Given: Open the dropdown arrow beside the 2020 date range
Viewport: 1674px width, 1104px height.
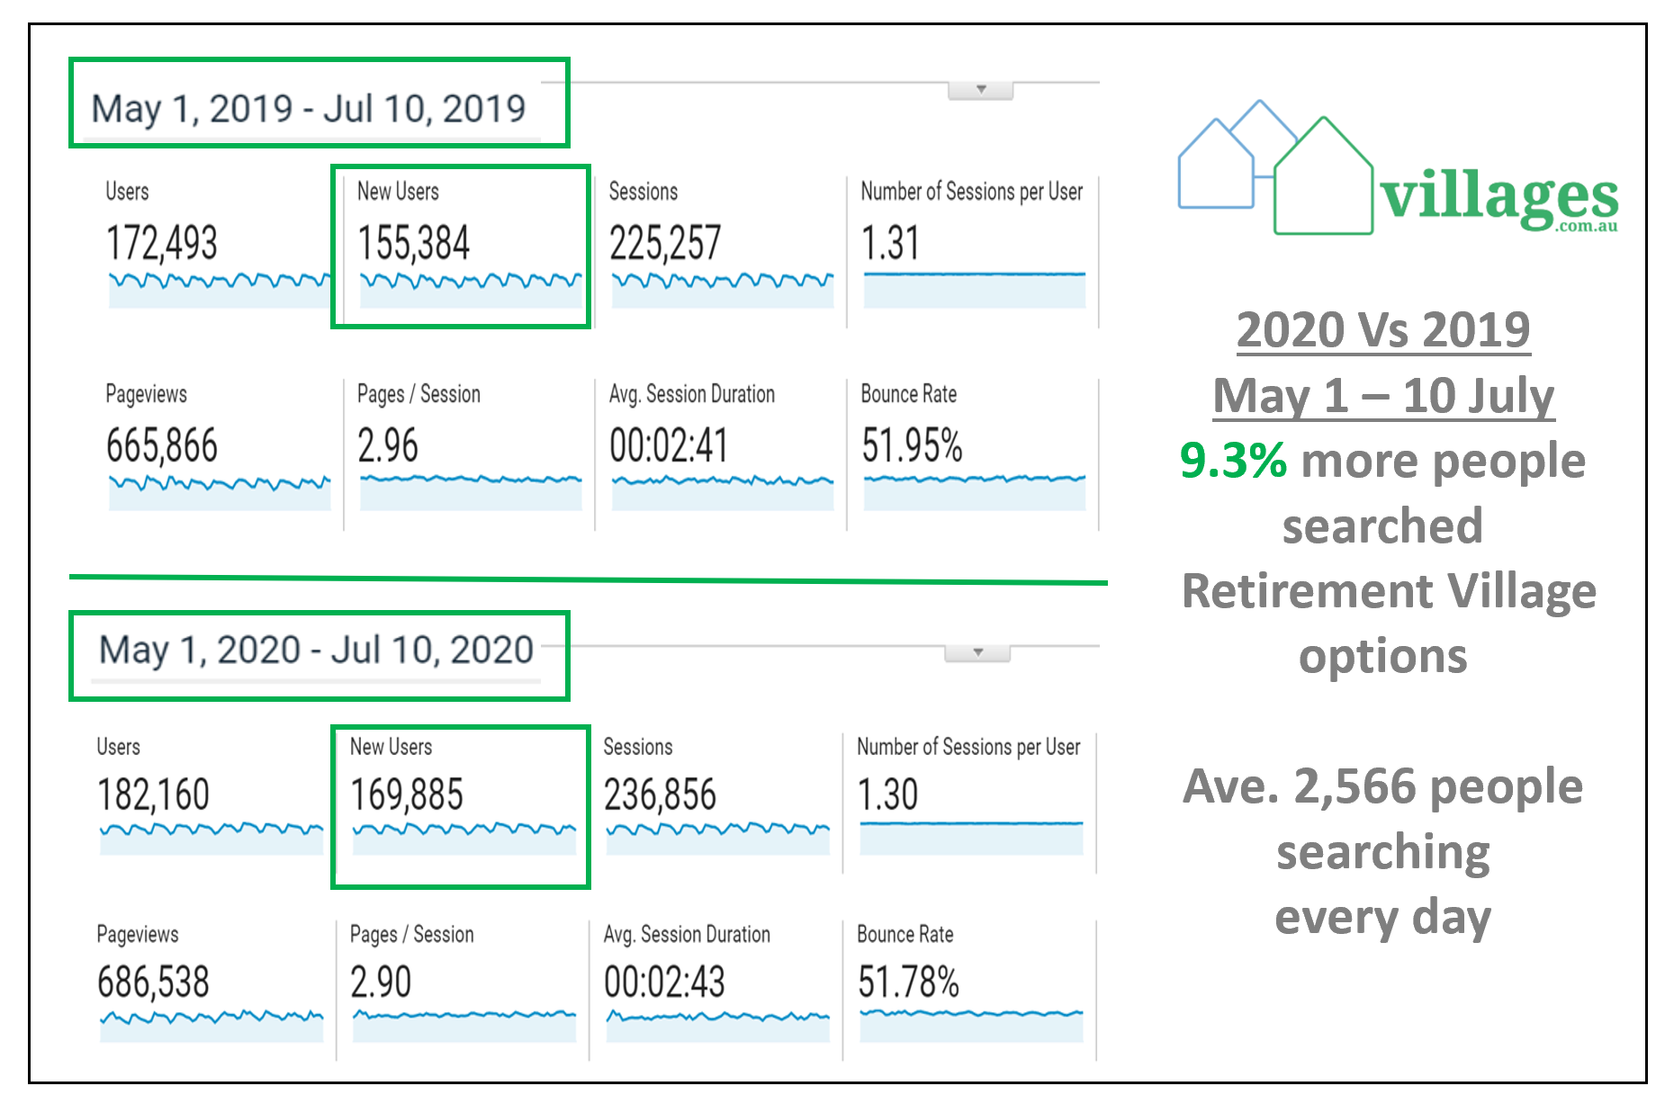Looking at the screenshot, I should coord(978,651).
